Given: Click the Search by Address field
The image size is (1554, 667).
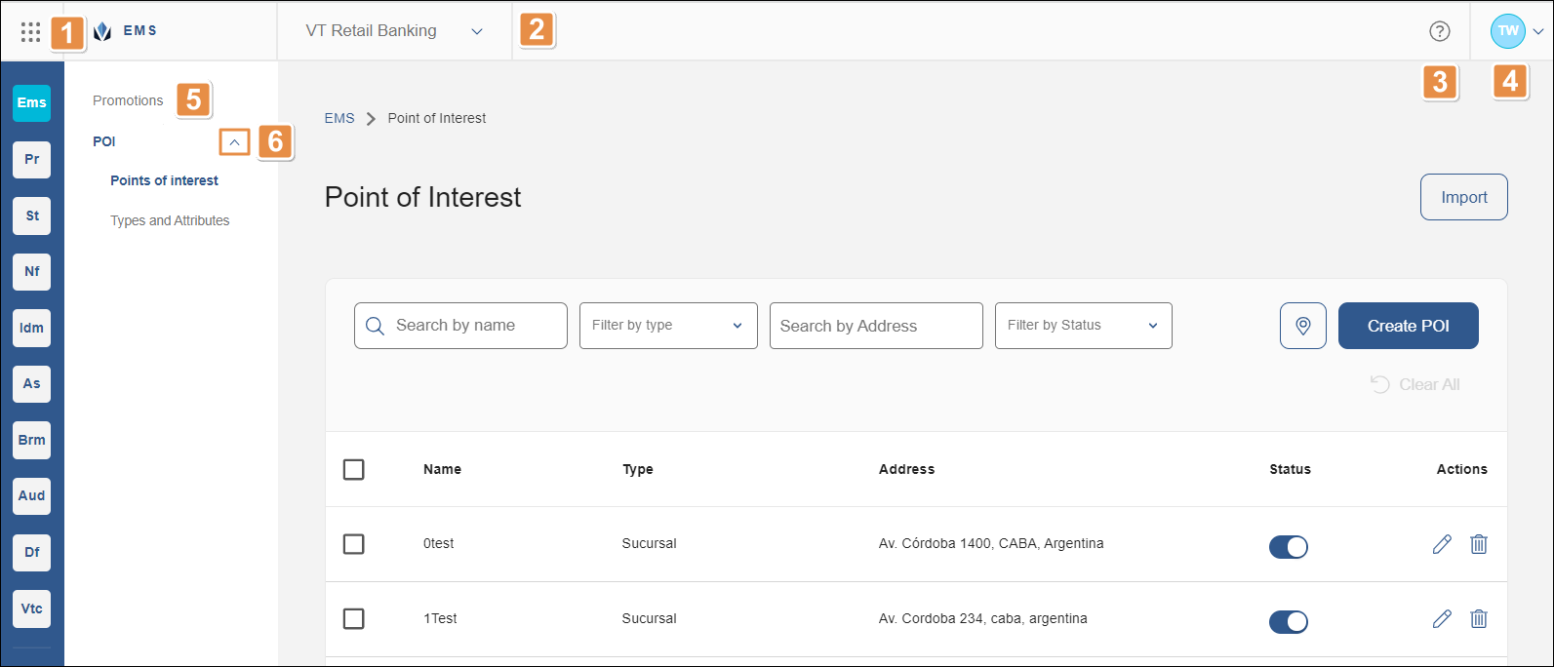Looking at the screenshot, I should (x=875, y=326).
